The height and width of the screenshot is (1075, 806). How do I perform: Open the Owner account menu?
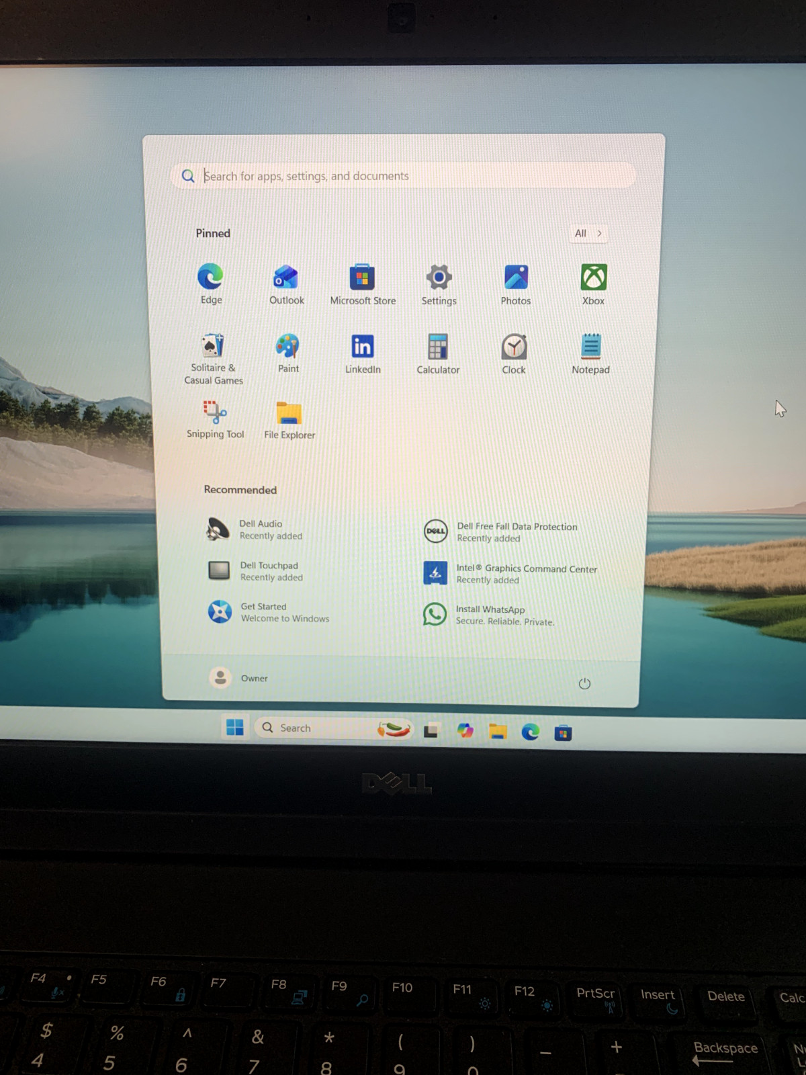tap(238, 678)
